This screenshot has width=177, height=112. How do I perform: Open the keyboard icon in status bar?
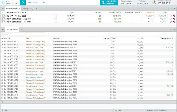click(x=6, y=110)
